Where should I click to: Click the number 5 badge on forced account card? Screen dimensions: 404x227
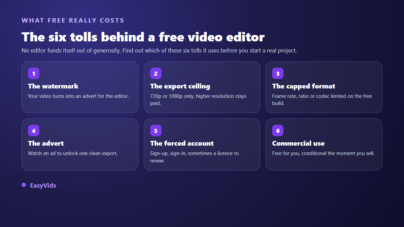156,130
